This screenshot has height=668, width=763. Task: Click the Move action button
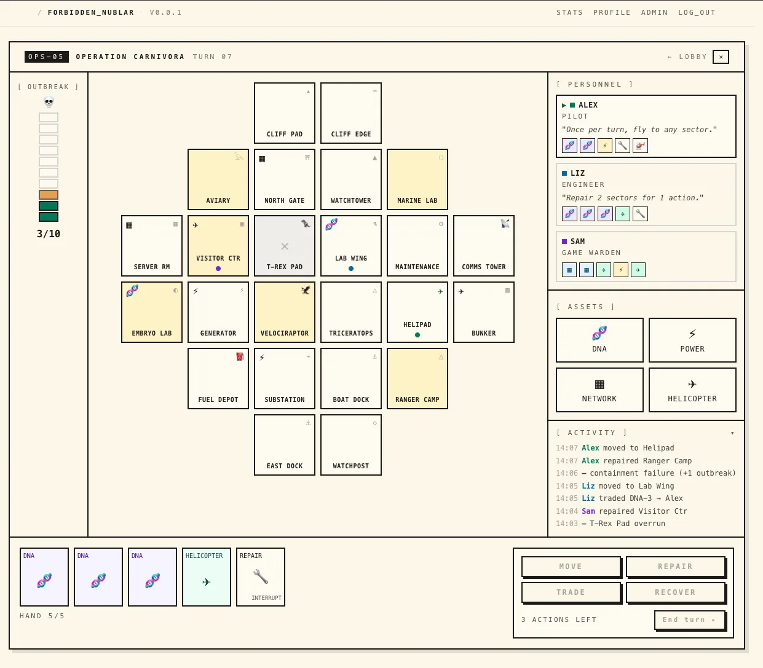pyautogui.click(x=571, y=567)
